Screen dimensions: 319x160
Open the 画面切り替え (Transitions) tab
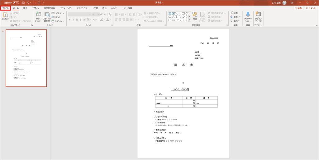tap(50, 8)
